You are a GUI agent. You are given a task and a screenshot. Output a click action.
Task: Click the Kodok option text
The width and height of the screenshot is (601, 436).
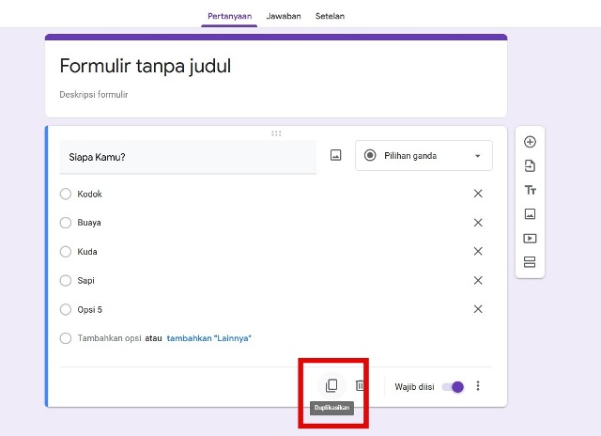point(90,194)
